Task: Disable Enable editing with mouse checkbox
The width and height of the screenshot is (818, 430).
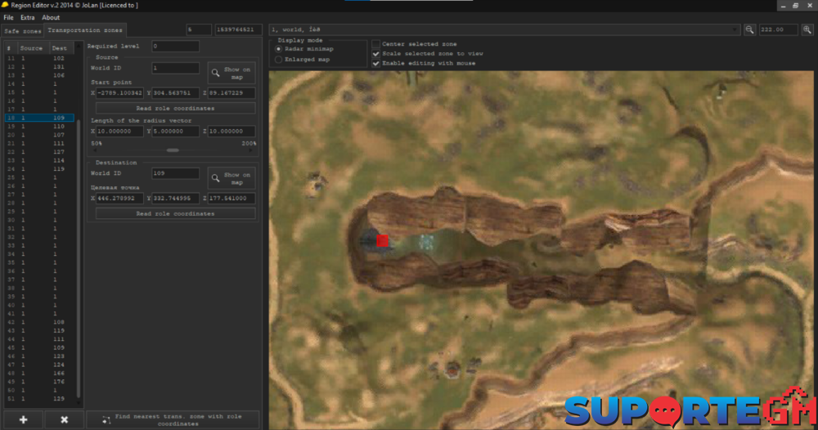Action: coord(376,63)
